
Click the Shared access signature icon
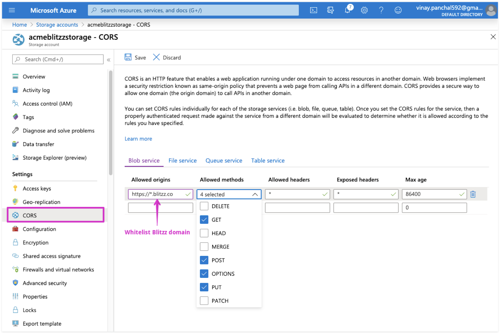[15, 256]
